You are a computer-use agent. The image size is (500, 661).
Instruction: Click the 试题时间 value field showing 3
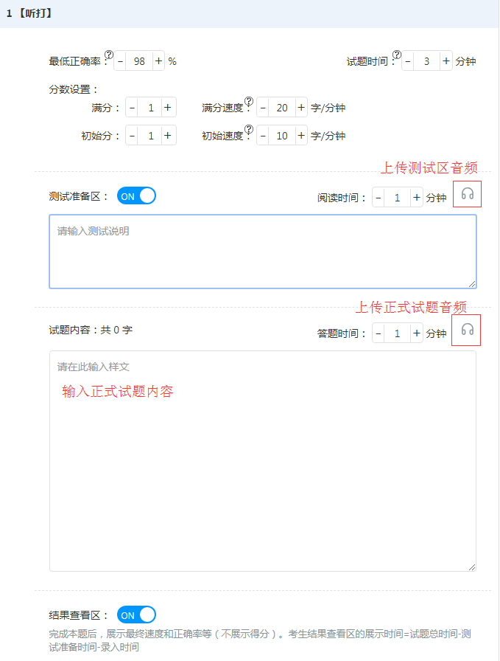point(427,61)
